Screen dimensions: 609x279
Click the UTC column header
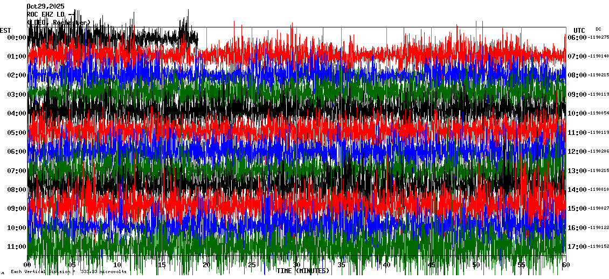click(x=579, y=30)
